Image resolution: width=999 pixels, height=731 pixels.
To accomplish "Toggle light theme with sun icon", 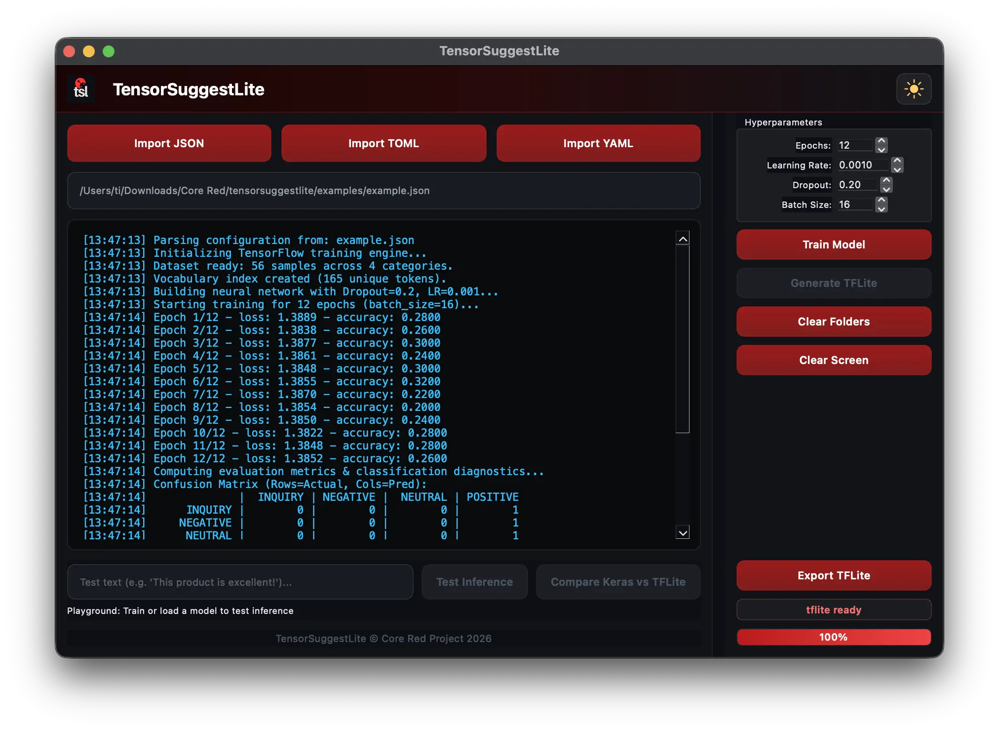I will coord(914,89).
